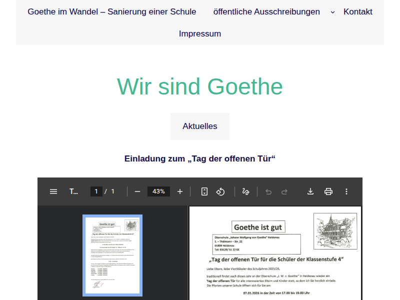Expand the öffentliche Ausschreibungen submenu chevron
Viewport: 400px width, 300px height.
333,12
